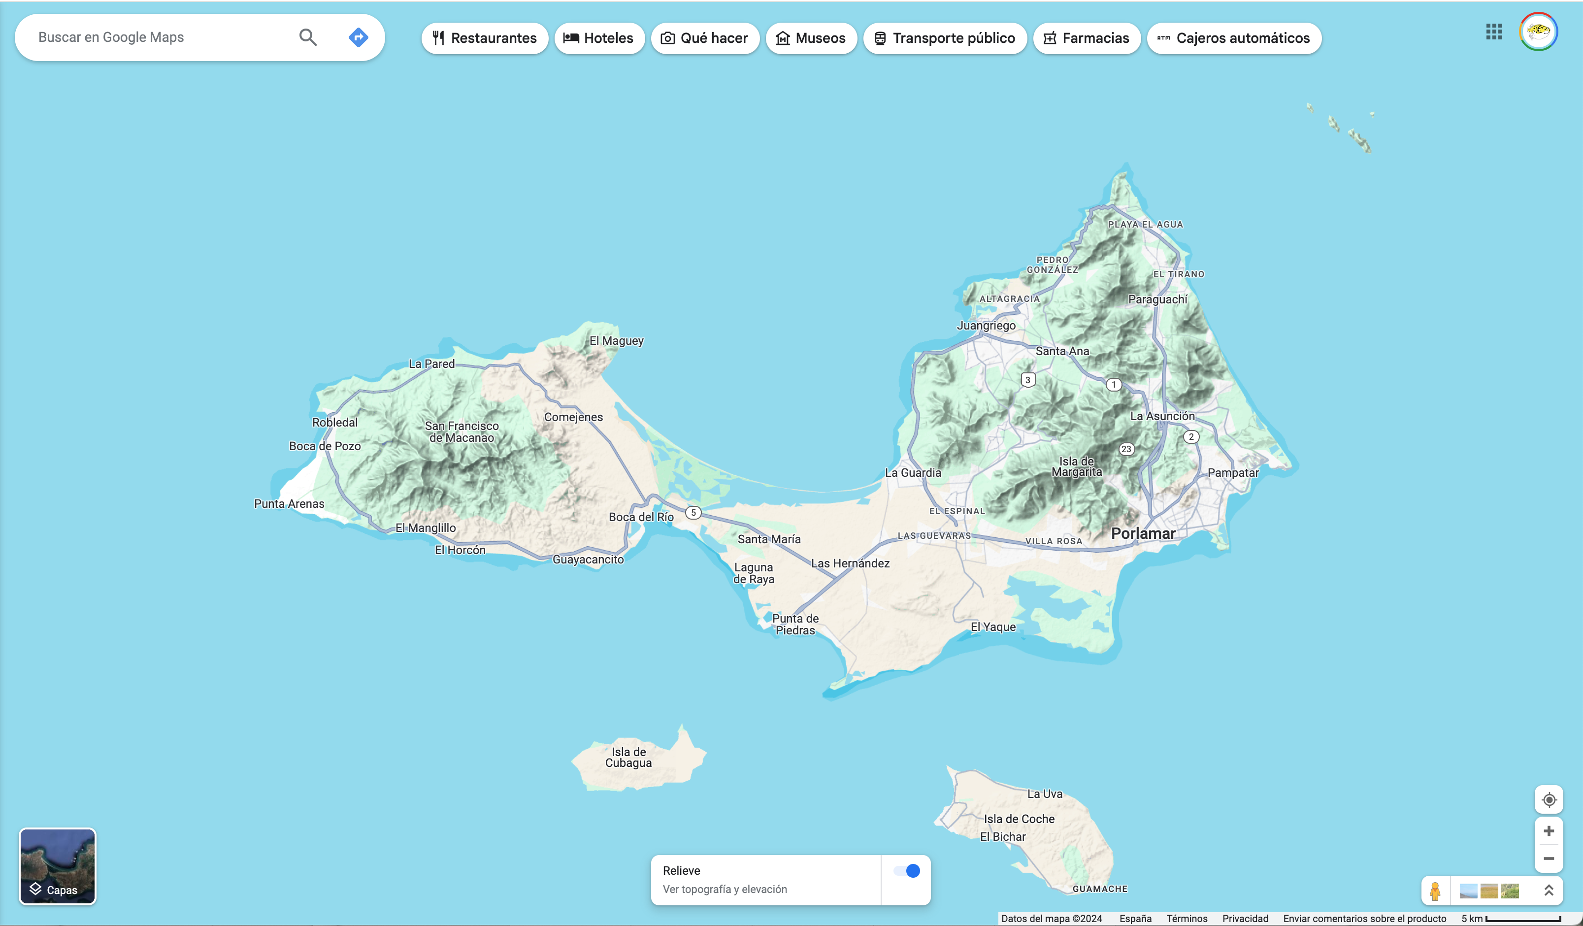Open the Google apps grid
The image size is (1583, 926).
coord(1494,32)
